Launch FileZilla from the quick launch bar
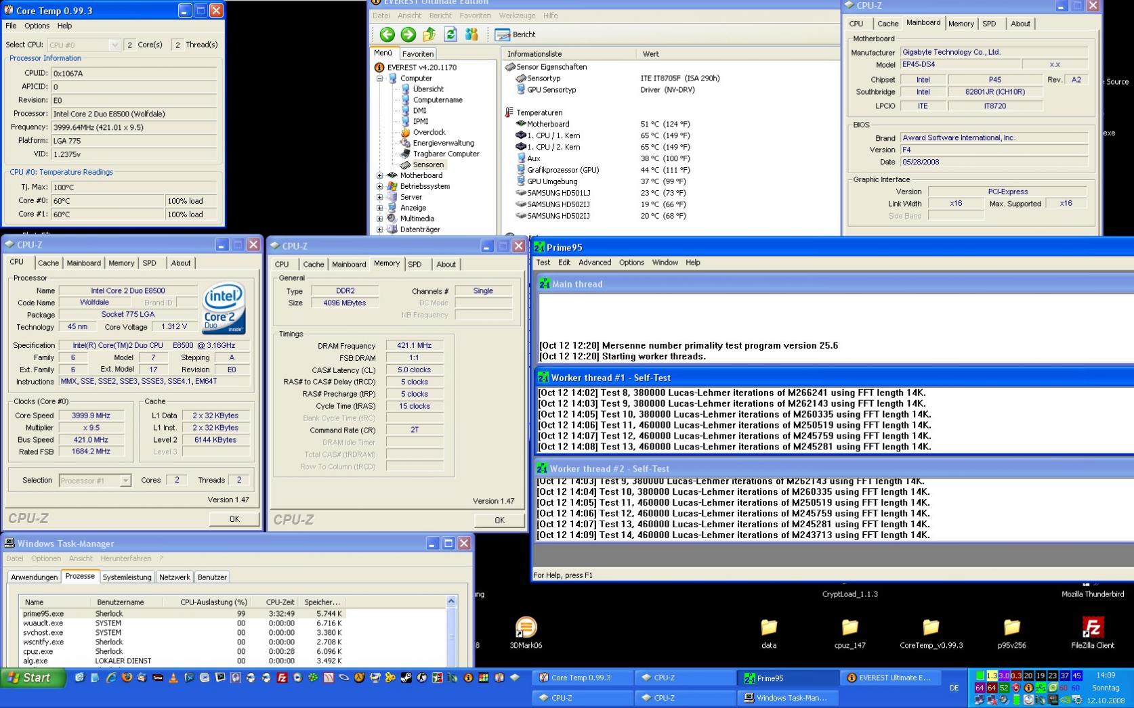Screen dimensions: 1134x708 coord(282,677)
